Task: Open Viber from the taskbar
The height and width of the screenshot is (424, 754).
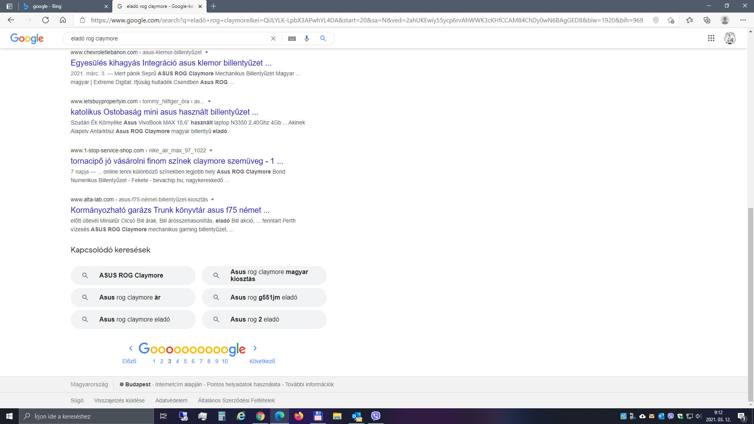Action: pos(376,416)
